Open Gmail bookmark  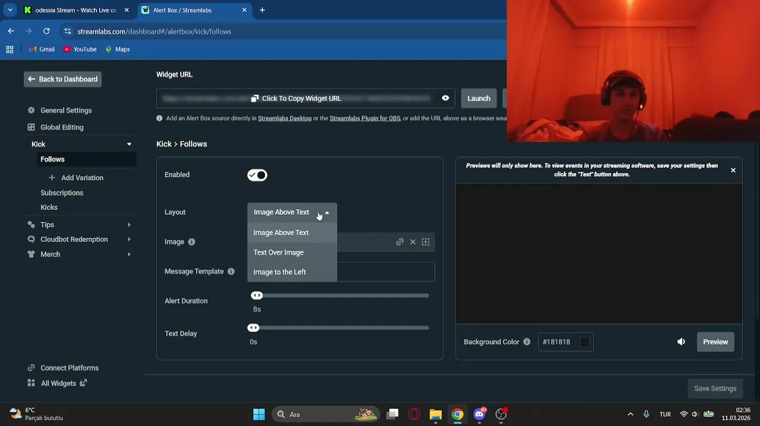(x=41, y=49)
